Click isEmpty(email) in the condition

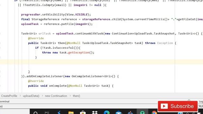[x=54, y=5]
